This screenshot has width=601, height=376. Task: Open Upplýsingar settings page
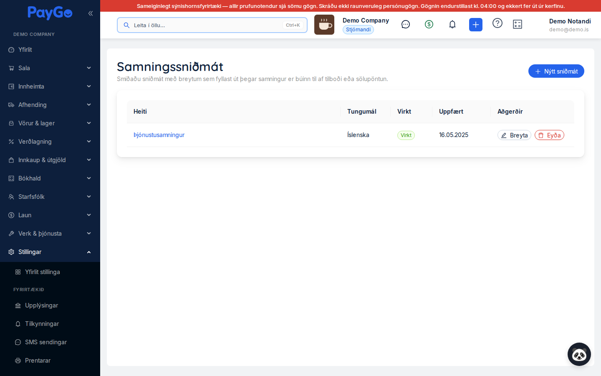tap(50, 305)
